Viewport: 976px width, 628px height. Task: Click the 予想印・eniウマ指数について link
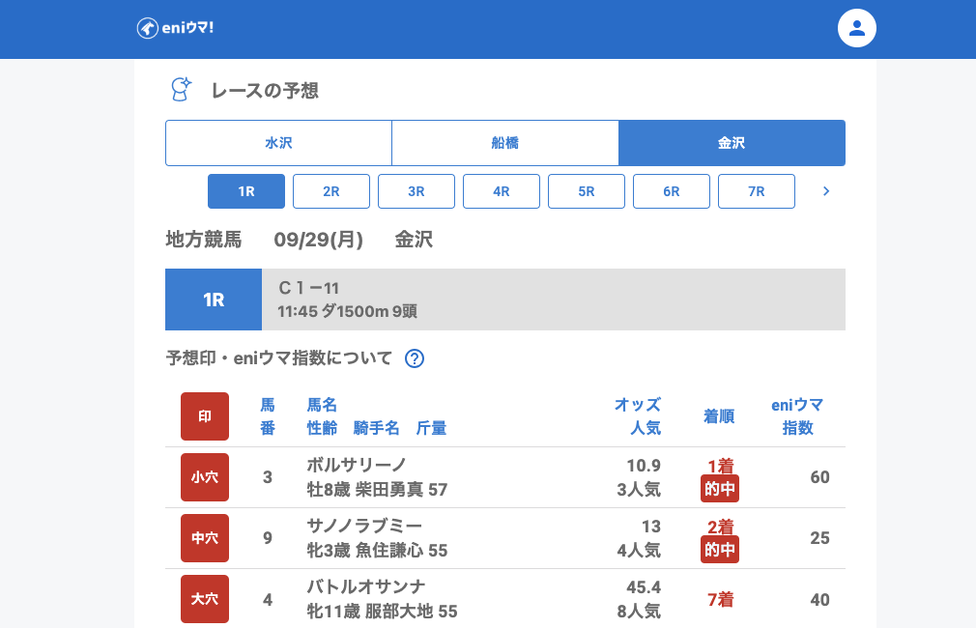click(279, 358)
